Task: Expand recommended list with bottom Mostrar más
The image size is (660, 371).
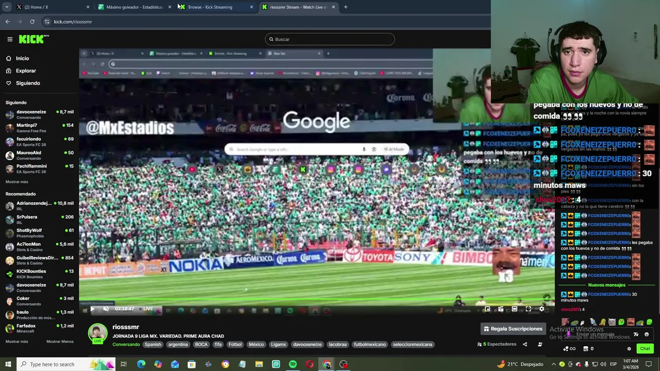Action: (17, 342)
